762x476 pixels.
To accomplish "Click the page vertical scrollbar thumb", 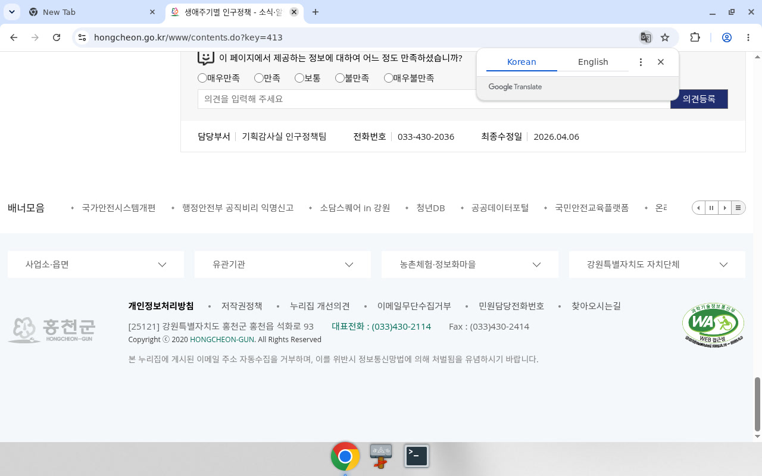I will point(757,404).
